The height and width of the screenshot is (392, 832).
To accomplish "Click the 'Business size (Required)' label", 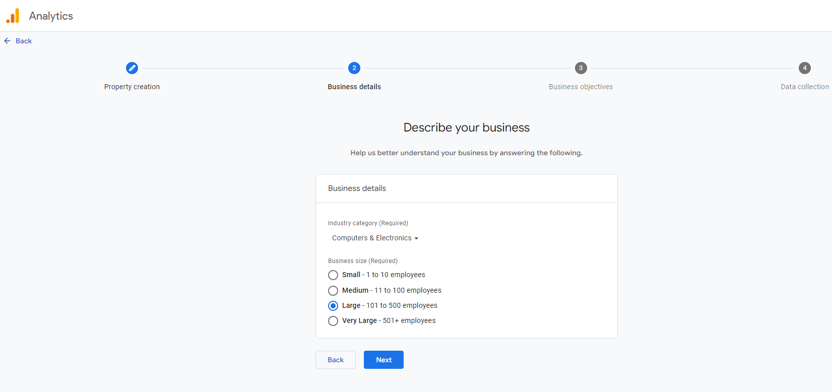I will (363, 261).
